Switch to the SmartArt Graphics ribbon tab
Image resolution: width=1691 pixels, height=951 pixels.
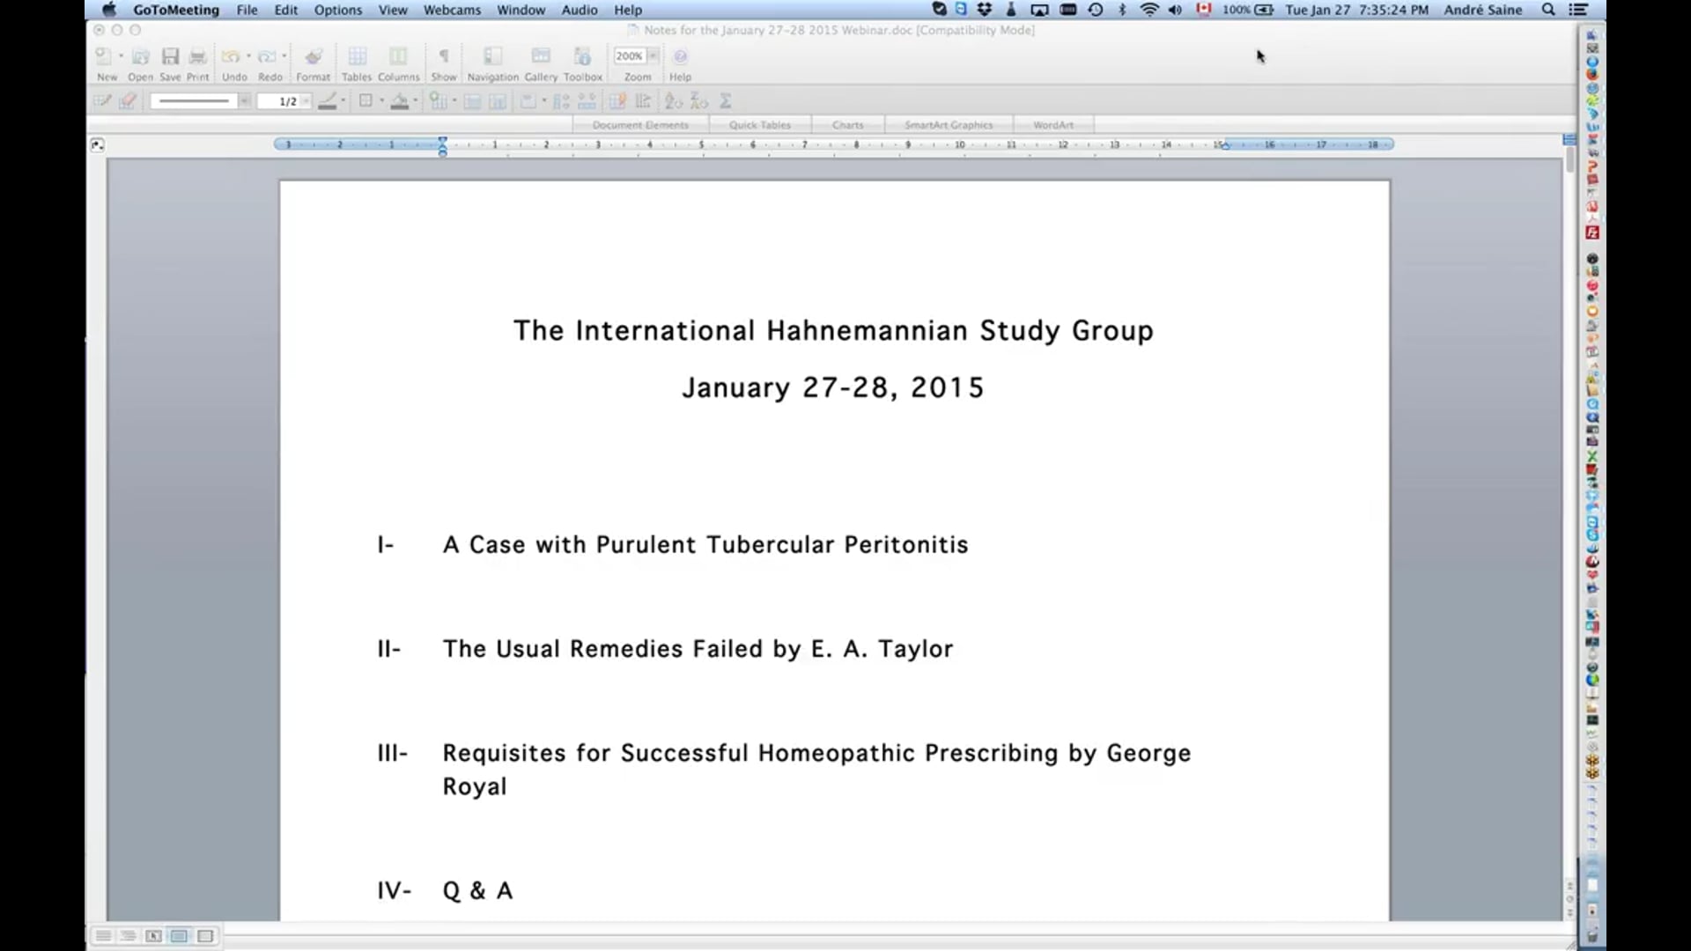tap(949, 124)
